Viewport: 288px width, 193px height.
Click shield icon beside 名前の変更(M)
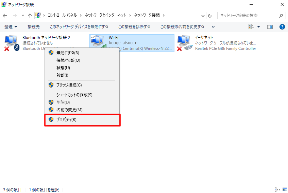point(51,110)
